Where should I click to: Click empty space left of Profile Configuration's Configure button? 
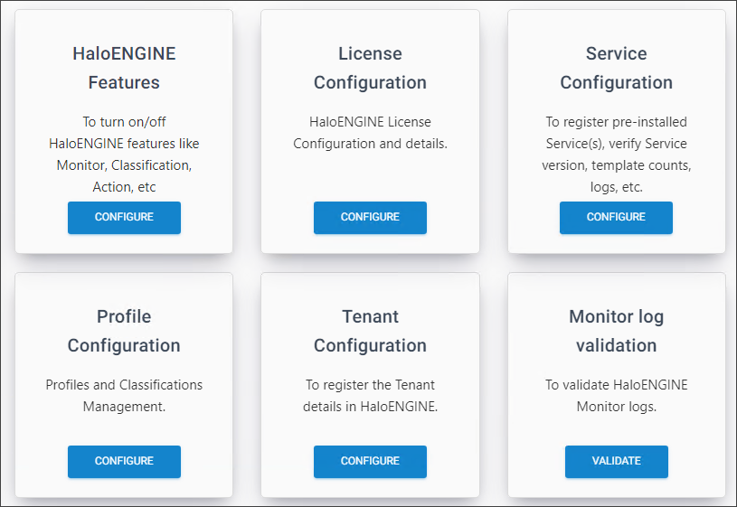coord(42,462)
